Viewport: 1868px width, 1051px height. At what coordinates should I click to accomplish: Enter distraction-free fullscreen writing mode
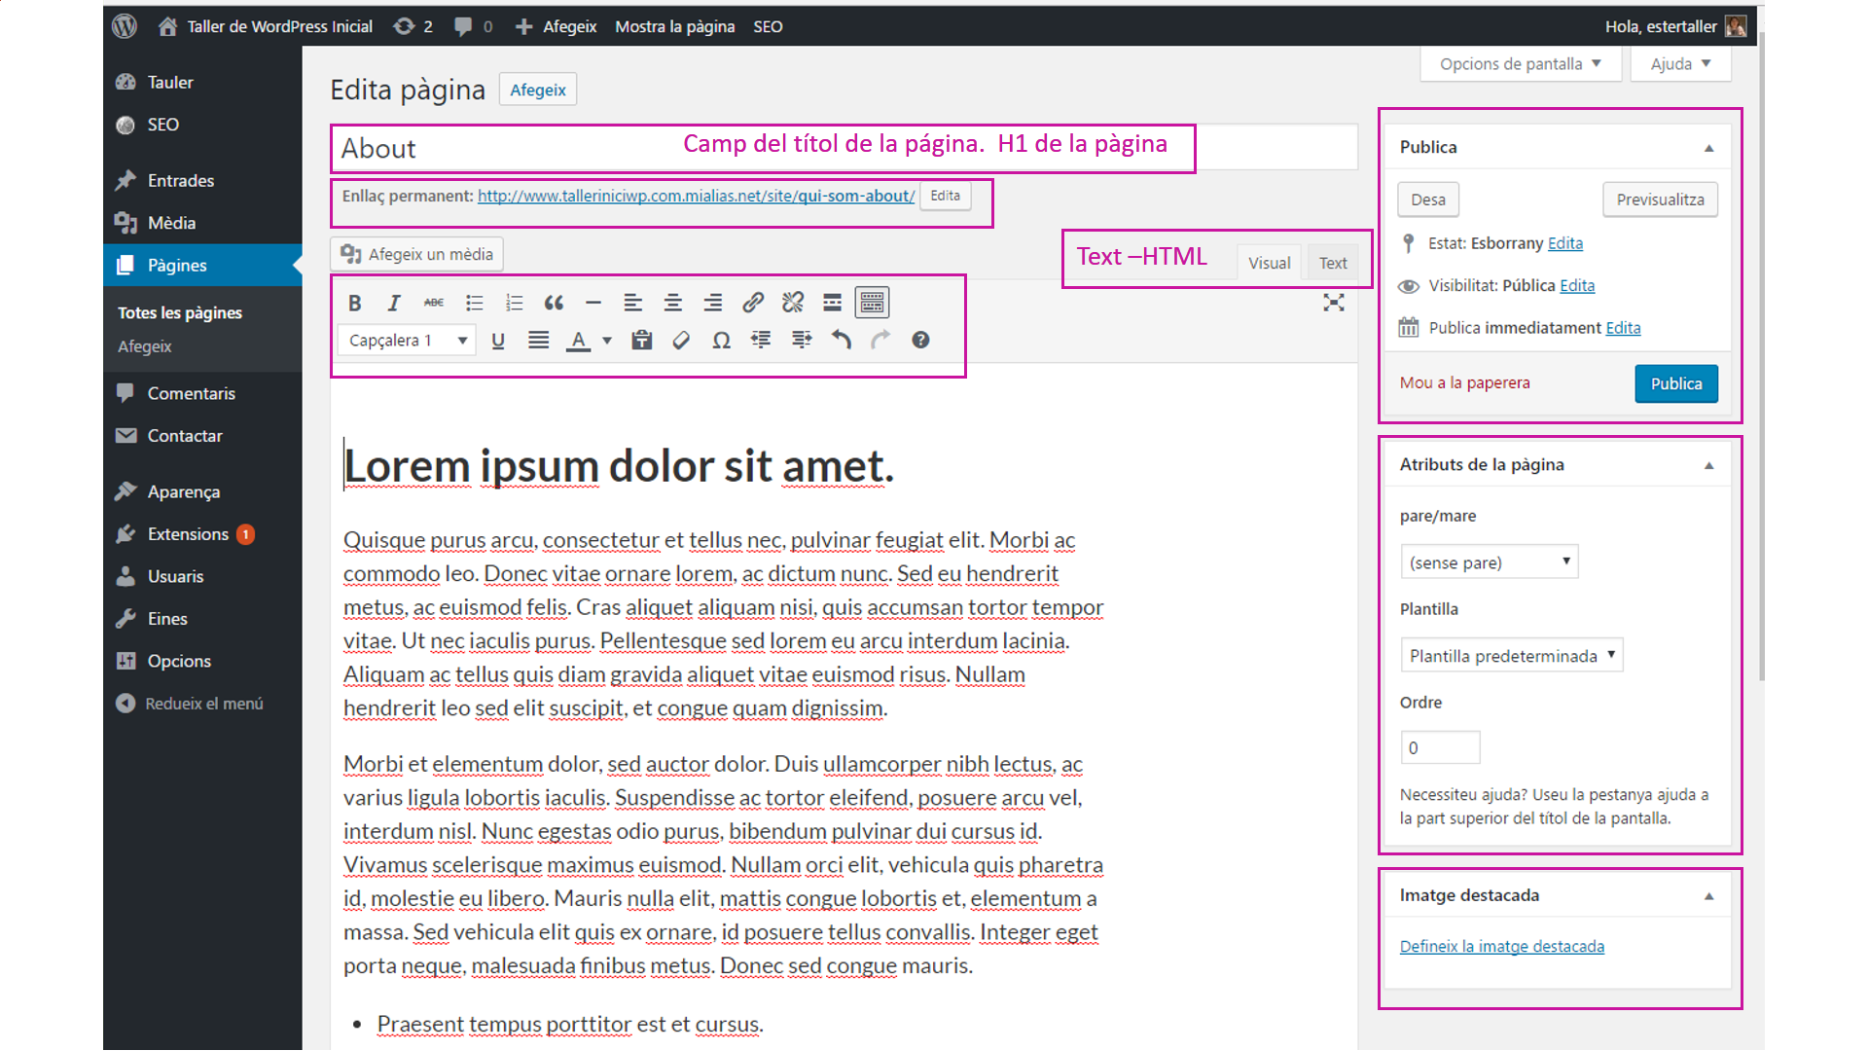coord(1333,303)
